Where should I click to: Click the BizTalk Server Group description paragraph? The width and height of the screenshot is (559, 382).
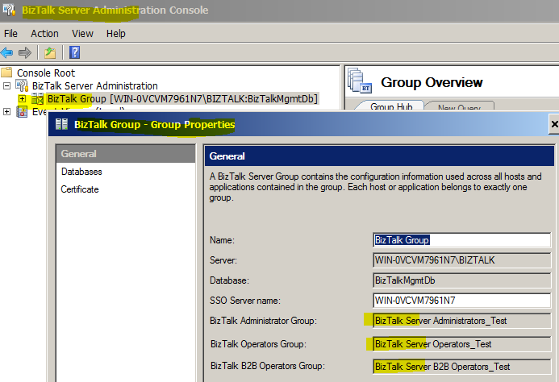(375, 187)
